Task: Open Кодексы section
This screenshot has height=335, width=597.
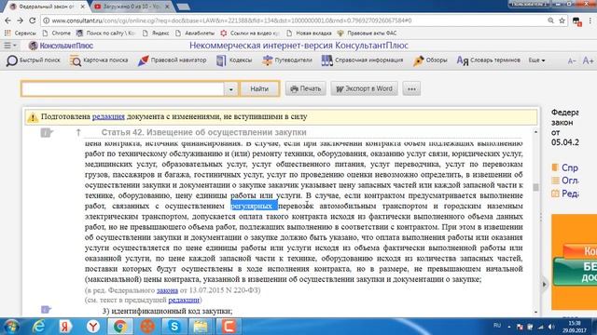Action: (x=234, y=60)
